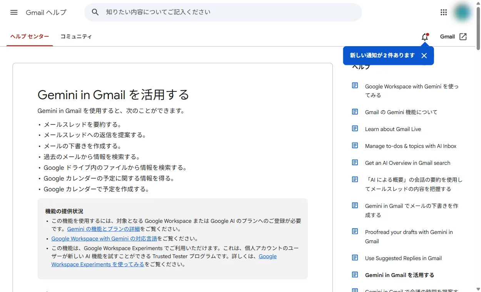Screen dimensions: 481x292
Task: Switch to the ヘルプ センター tab
Action: pos(30,36)
